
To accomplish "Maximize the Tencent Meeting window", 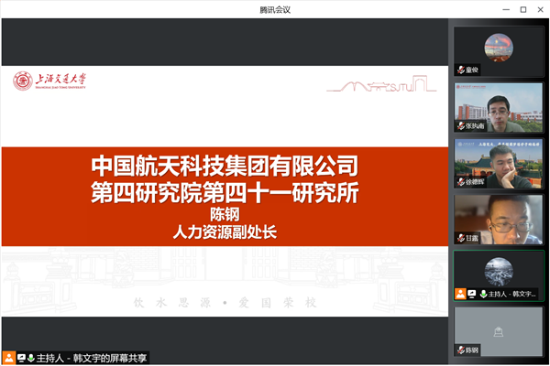I will click(522, 9).
